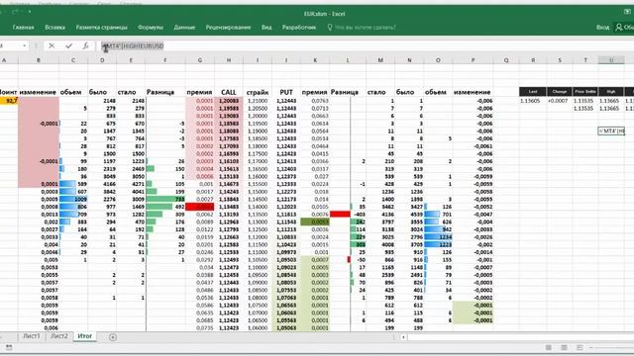The image size is (634, 356).
Task: Click the black Change header cell
Action: pyautogui.click(x=560, y=92)
